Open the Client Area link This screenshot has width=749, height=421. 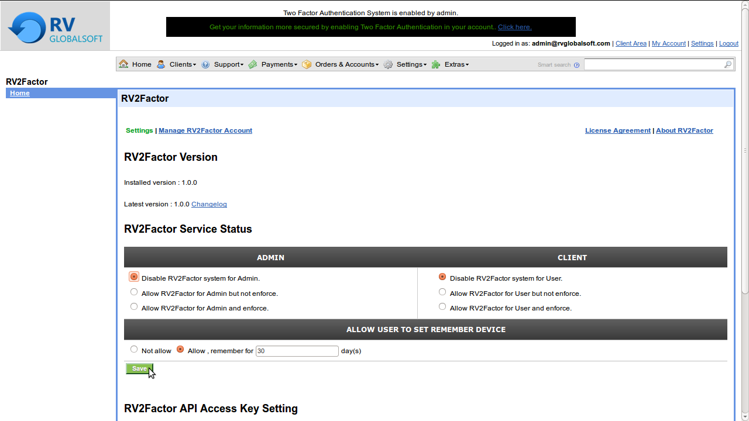click(631, 43)
